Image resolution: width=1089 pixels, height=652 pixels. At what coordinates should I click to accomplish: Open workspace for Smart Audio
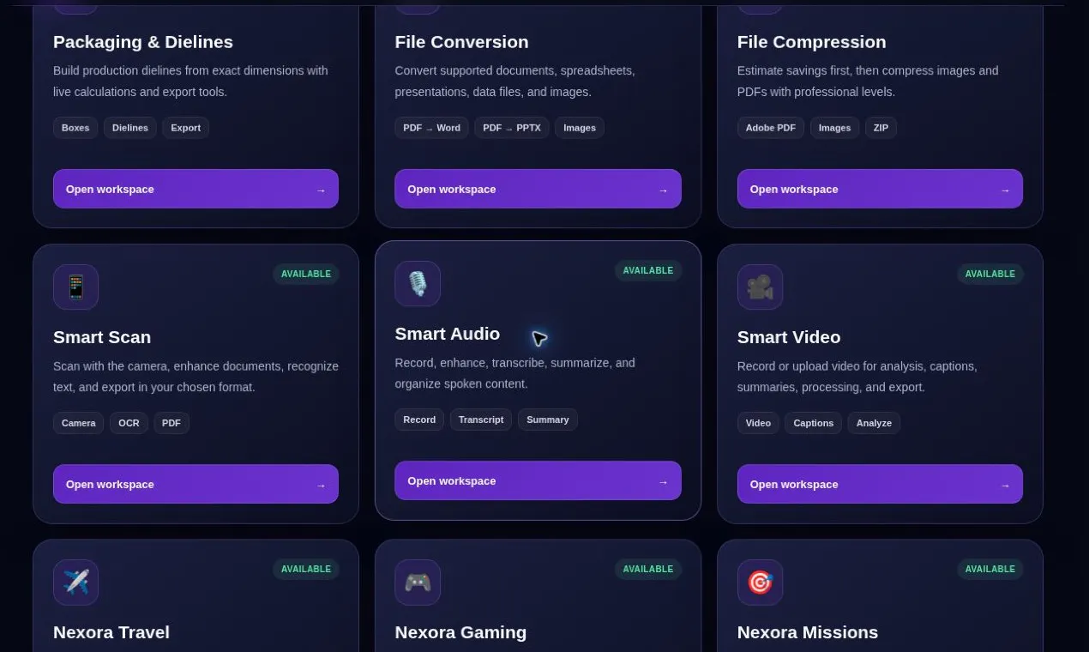[x=538, y=480]
